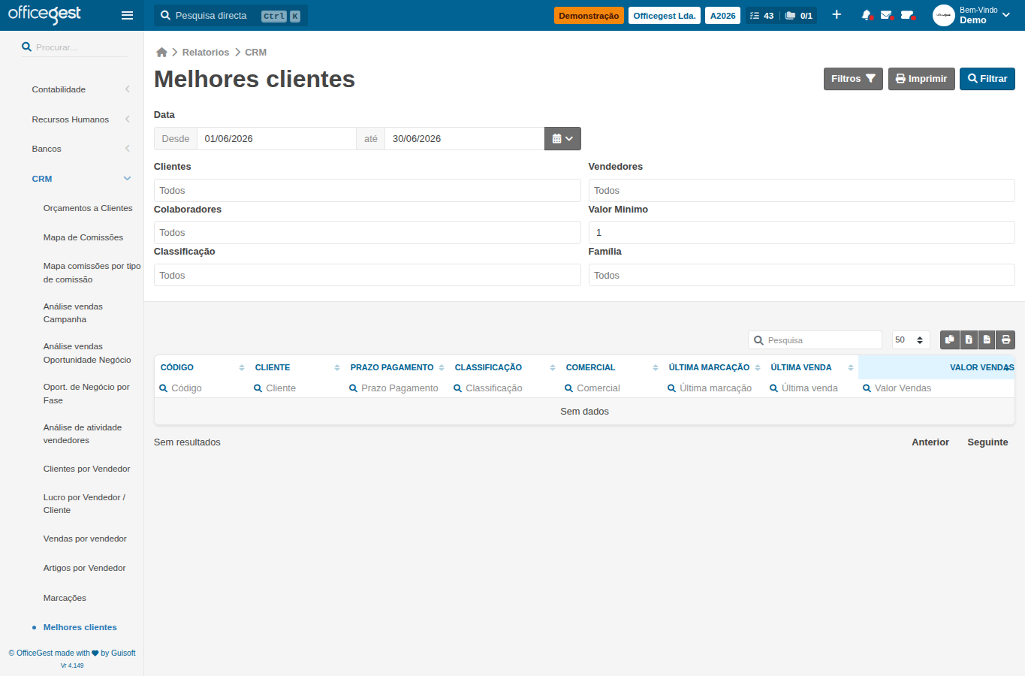The height and width of the screenshot is (676, 1025).
Task: Open the Clientes selection field
Action: (367, 190)
